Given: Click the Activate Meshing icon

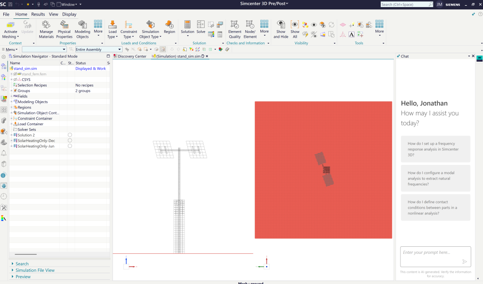Looking at the screenshot, I should point(10,25).
